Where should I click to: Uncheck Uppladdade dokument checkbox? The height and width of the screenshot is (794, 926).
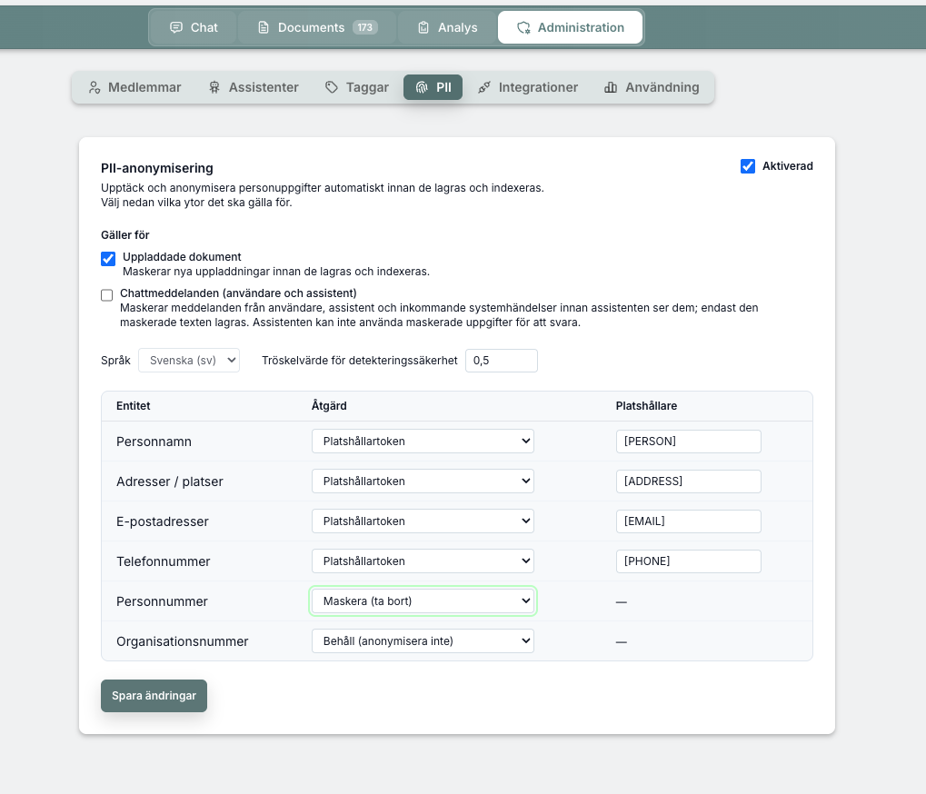pyautogui.click(x=108, y=259)
